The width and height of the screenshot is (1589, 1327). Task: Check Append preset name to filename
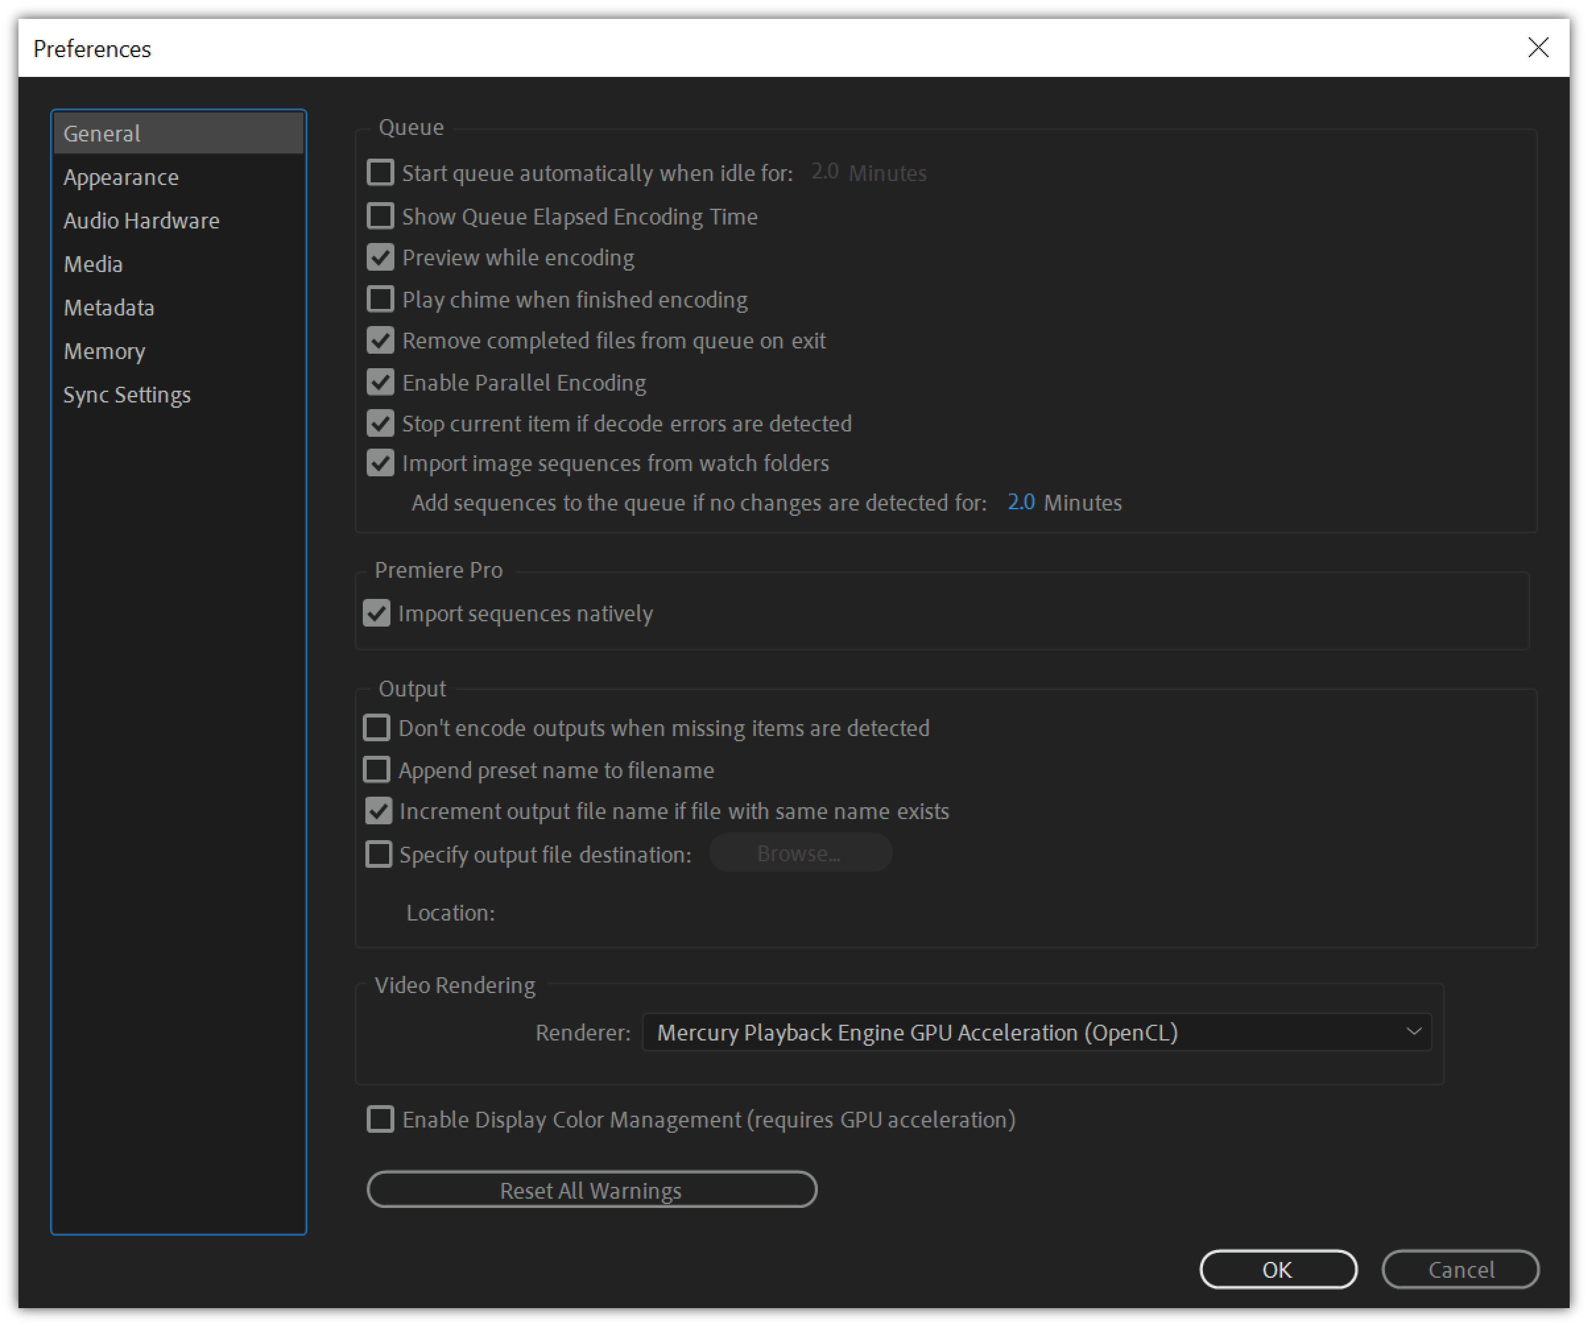377,770
